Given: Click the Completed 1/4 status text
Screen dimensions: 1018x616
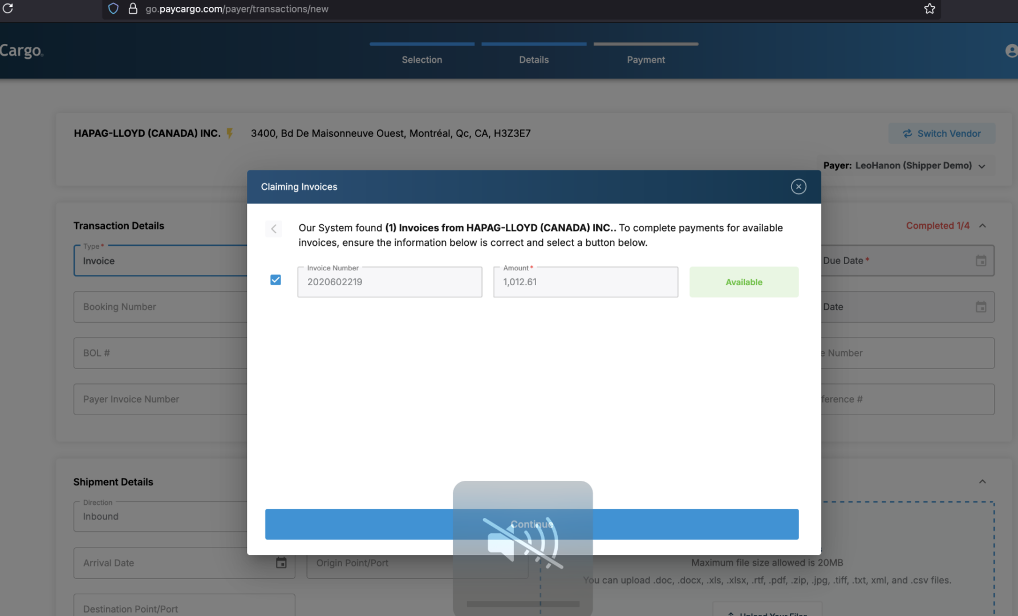Looking at the screenshot, I should coord(938,226).
